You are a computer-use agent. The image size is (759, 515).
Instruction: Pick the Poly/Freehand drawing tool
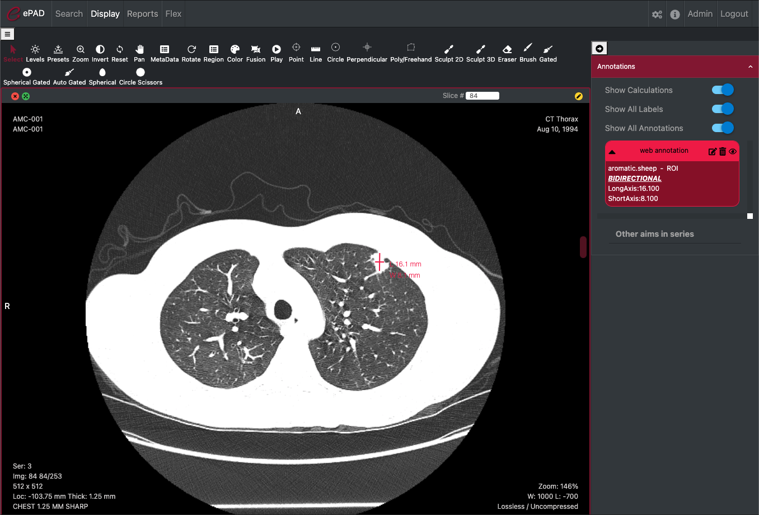[411, 53]
